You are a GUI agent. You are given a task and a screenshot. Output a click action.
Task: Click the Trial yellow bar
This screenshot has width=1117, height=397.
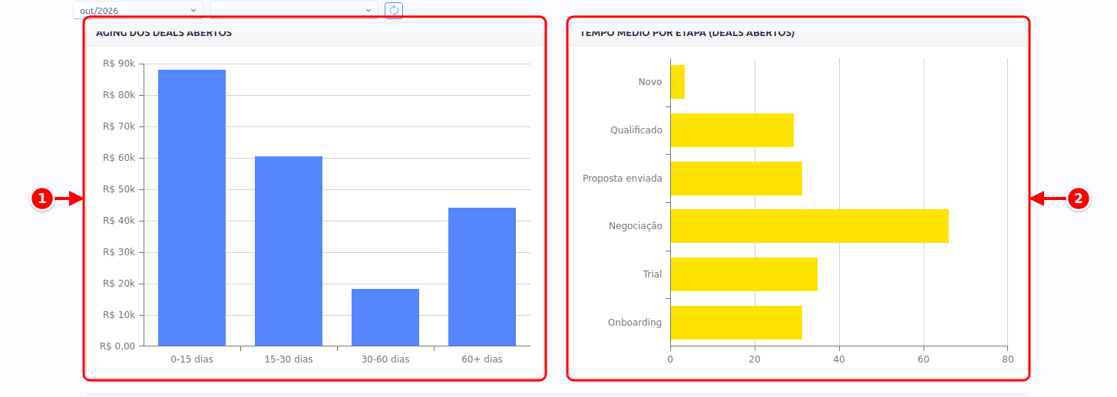[x=744, y=274]
